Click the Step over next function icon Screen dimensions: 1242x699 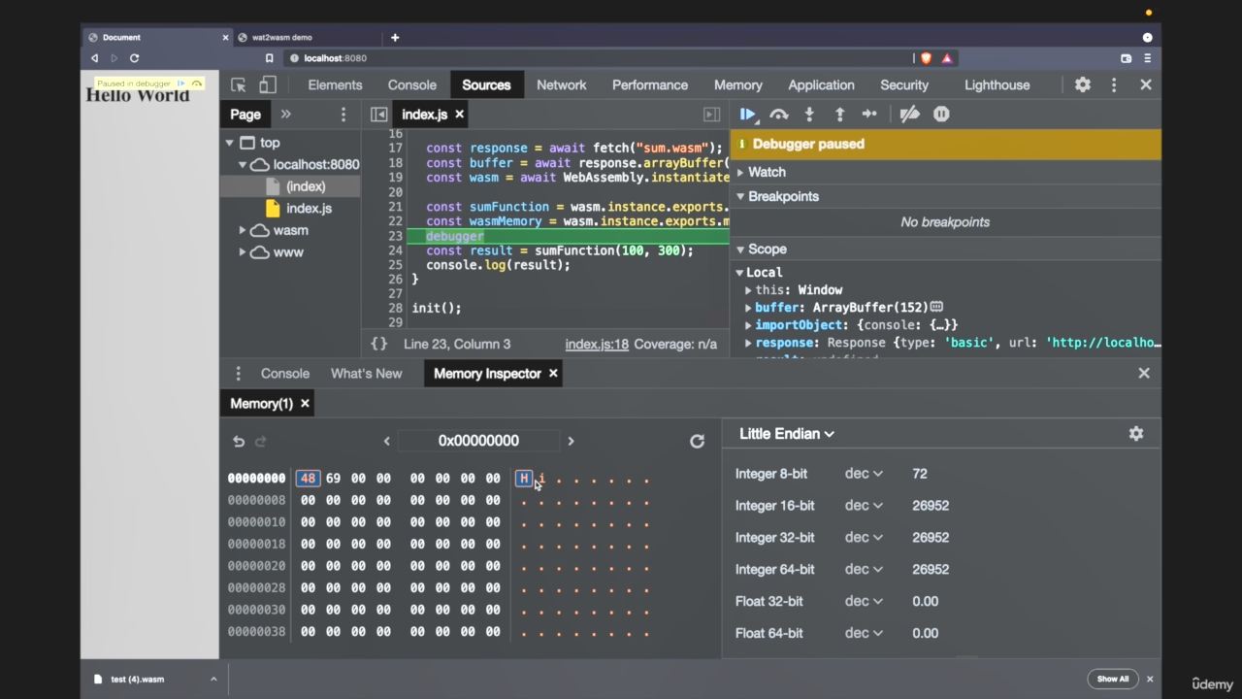pyautogui.click(x=778, y=115)
